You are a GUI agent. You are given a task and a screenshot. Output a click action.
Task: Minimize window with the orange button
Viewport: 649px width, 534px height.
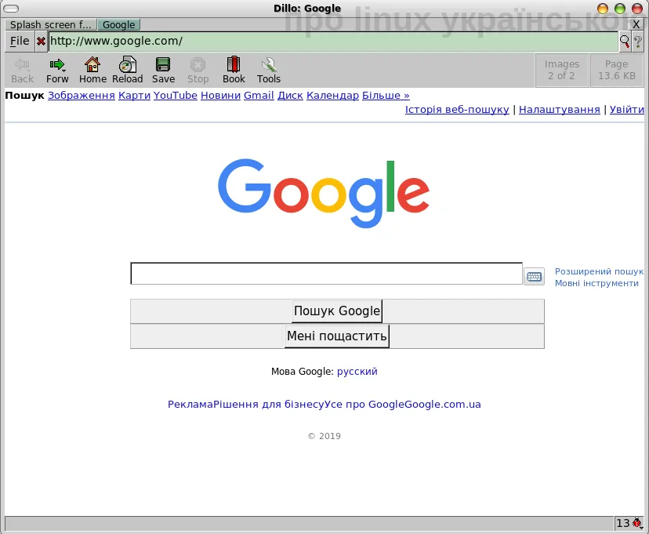click(602, 9)
